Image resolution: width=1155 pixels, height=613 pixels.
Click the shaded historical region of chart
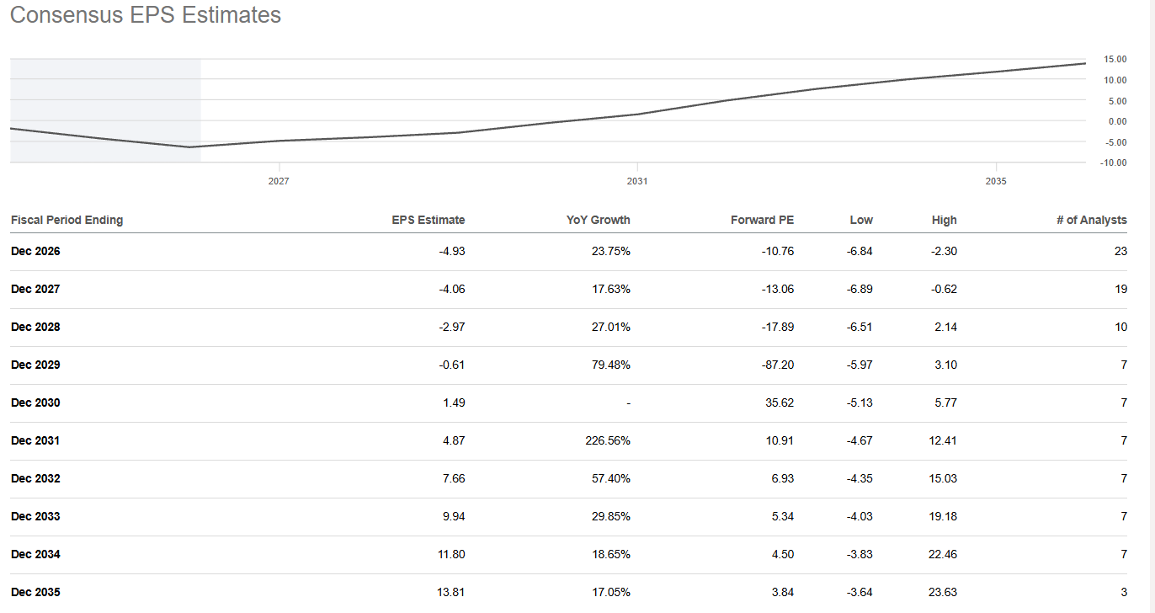point(105,93)
